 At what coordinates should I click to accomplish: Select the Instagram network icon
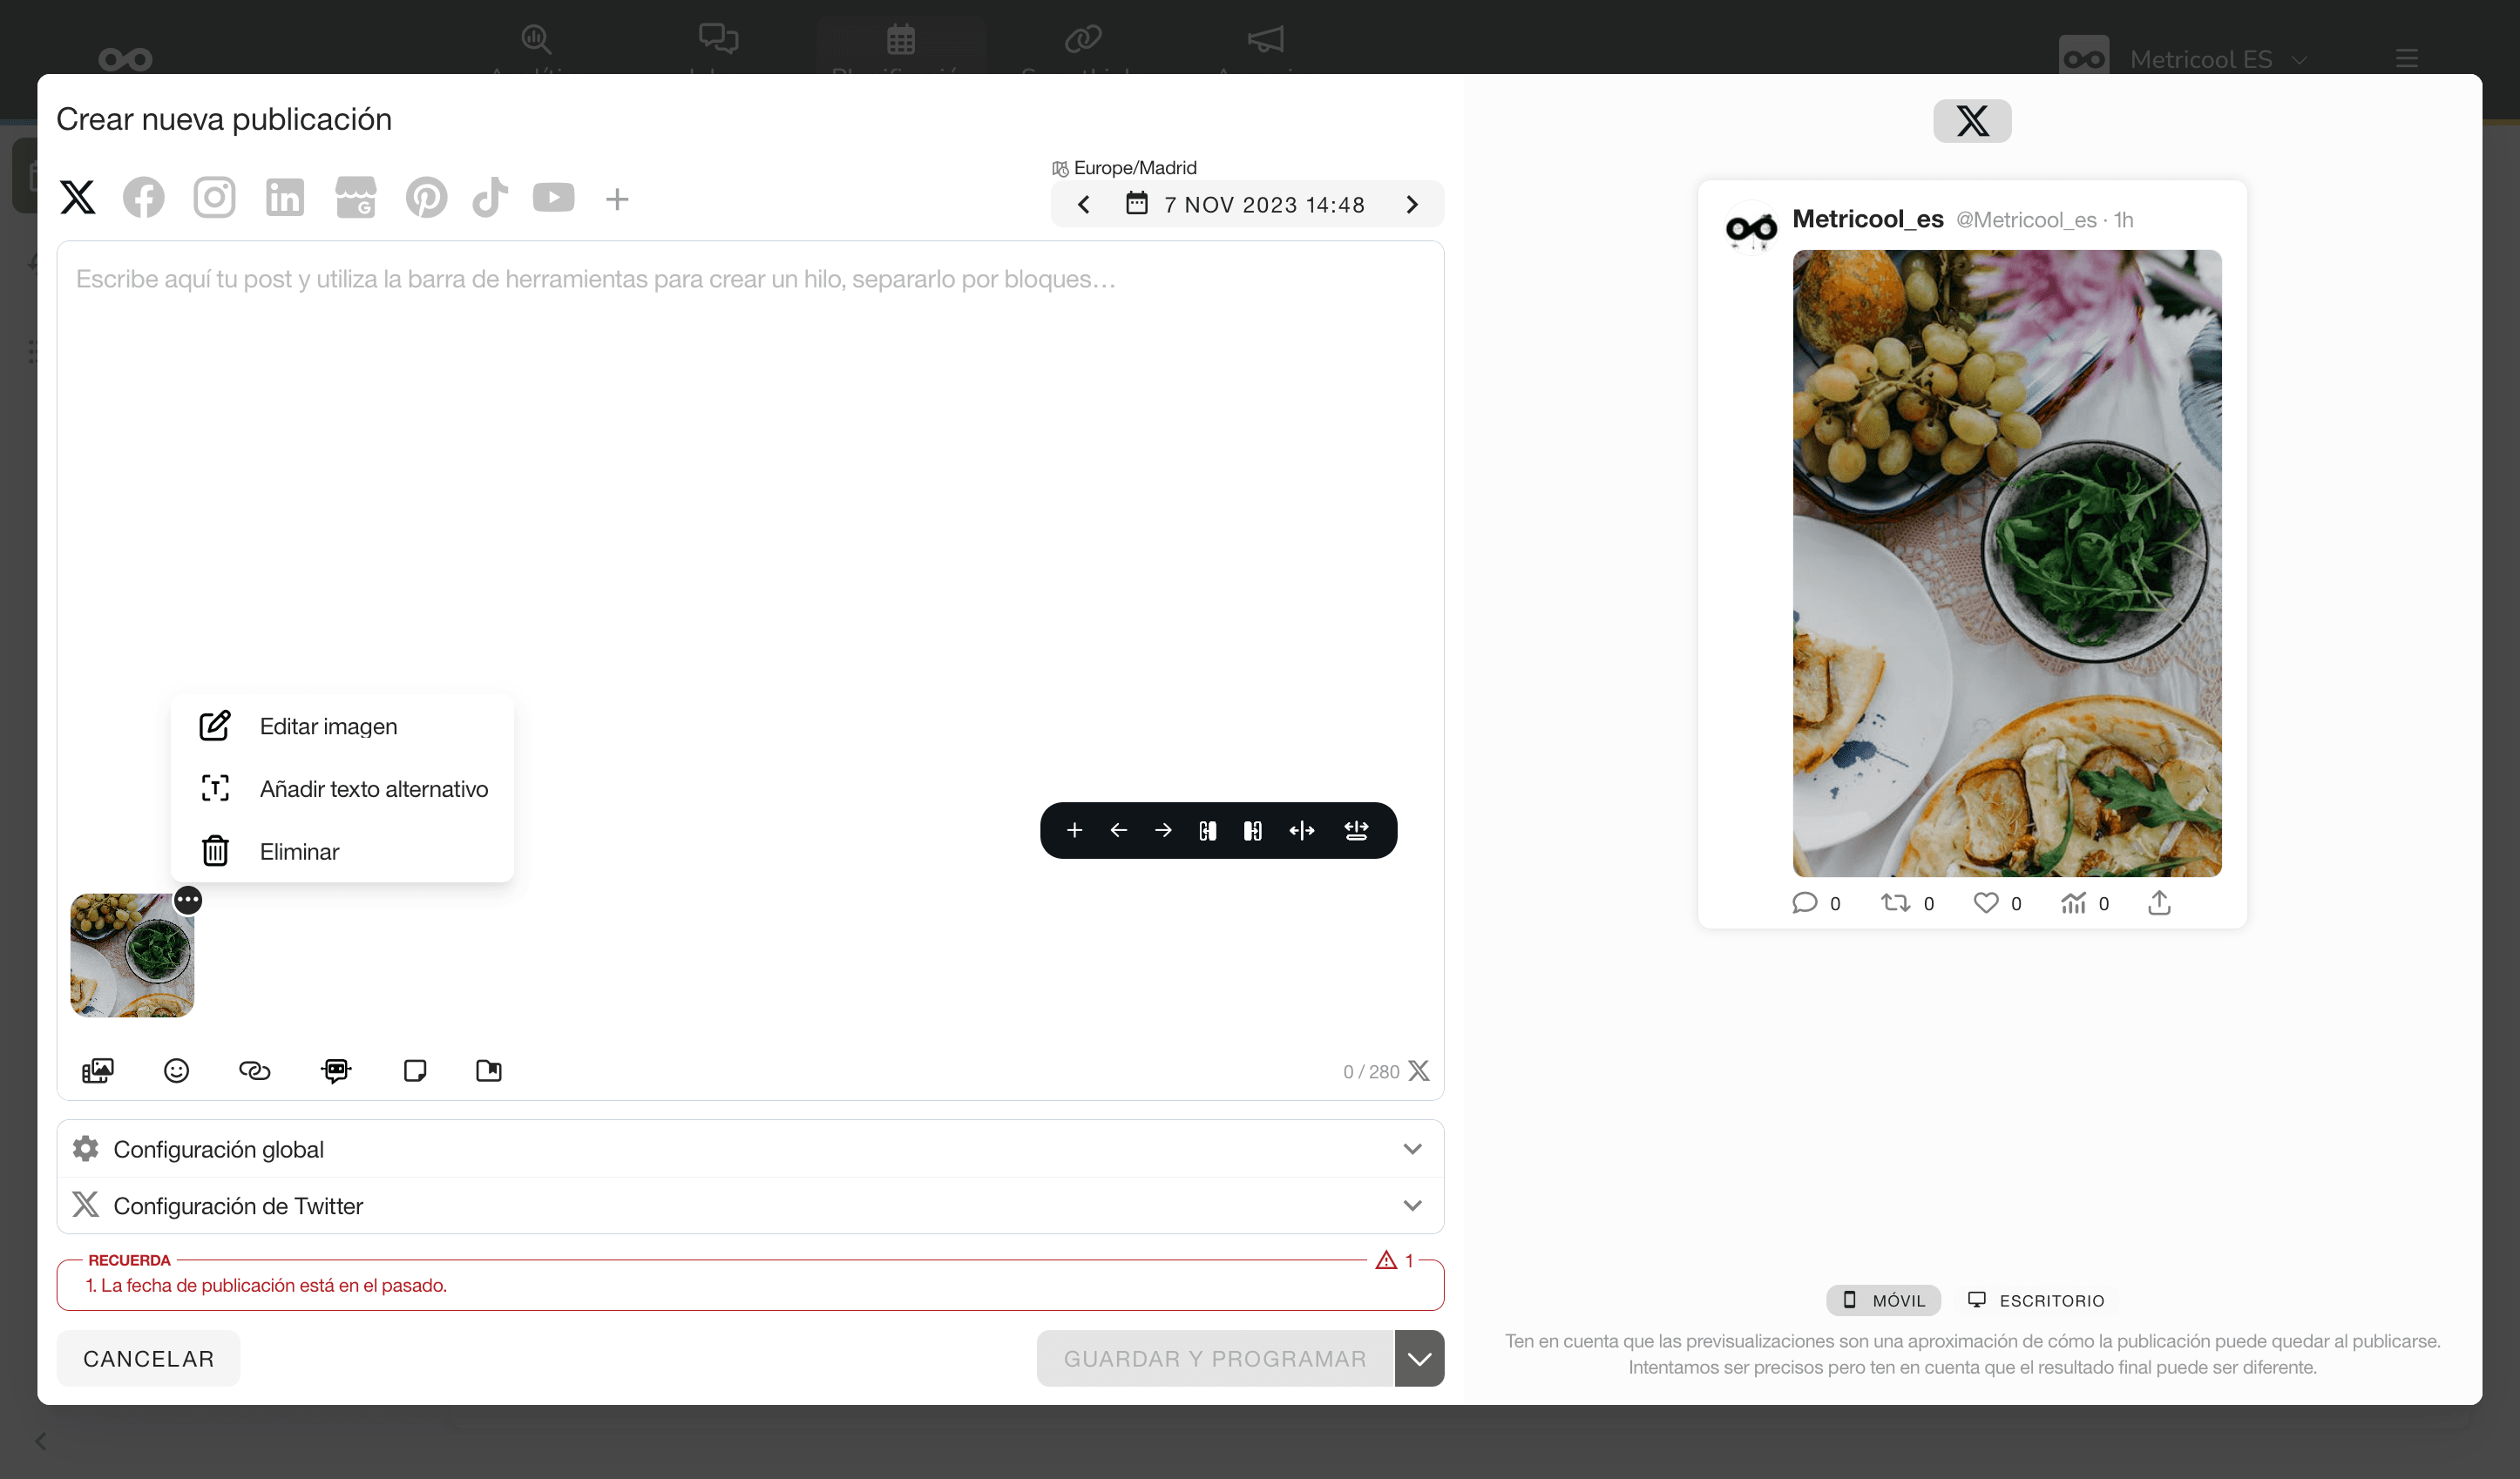(x=214, y=198)
